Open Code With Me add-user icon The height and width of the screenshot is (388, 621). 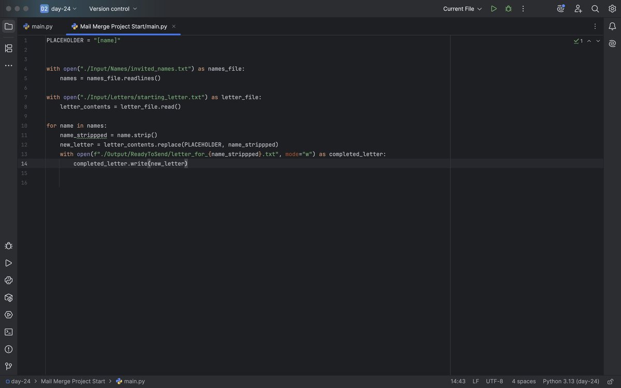(578, 9)
